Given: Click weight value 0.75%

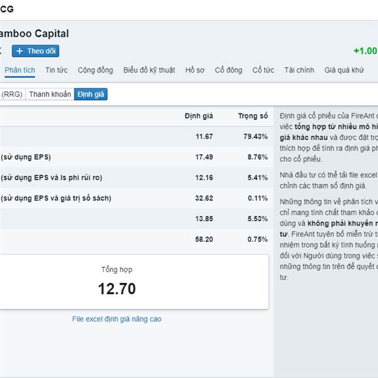Looking at the screenshot, I should 258,239.
